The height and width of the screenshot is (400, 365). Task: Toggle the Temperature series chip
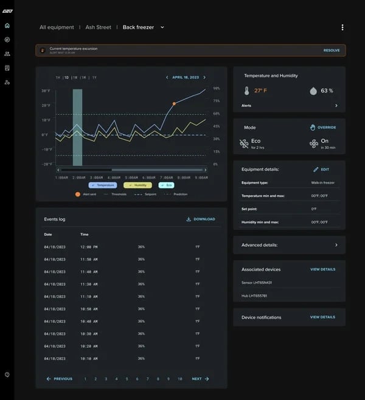coord(103,185)
